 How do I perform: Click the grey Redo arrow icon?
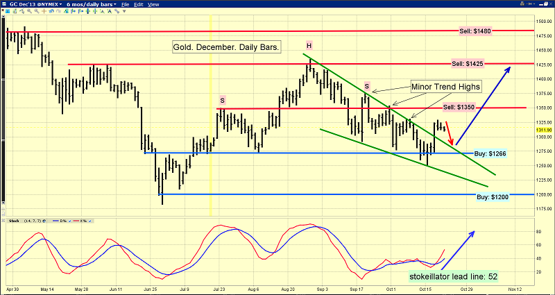click(x=58, y=11)
